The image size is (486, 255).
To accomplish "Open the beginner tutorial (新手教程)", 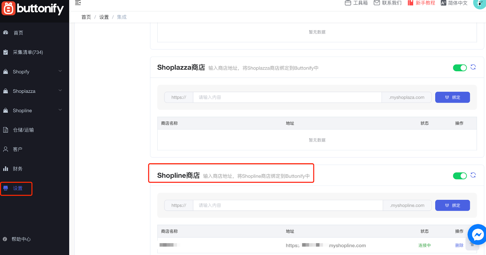I will tap(422, 3).
